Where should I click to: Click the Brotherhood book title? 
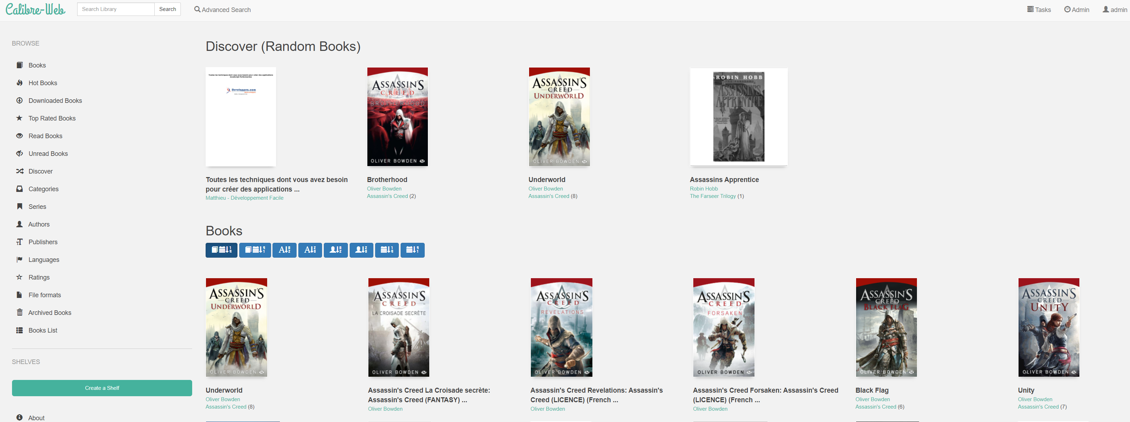pyautogui.click(x=387, y=180)
